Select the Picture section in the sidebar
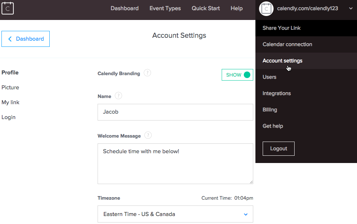Screen dimensions: 357x224 (x=10, y=87)
